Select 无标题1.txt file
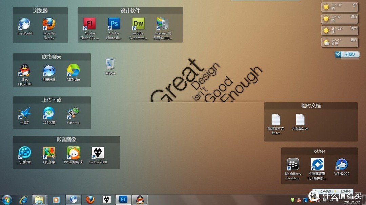The image size is (366, 205). click(300, 122)
